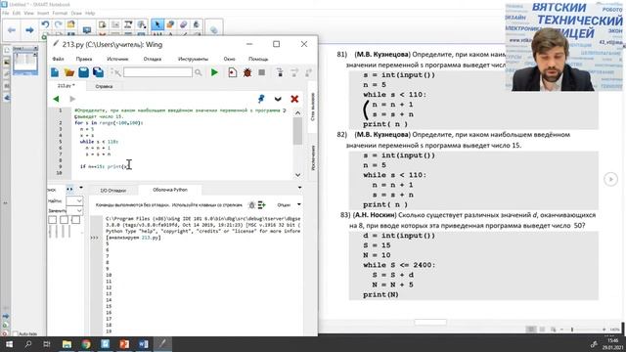Screen dimensions: 626x352
Task: Click the Undo icon in SMART Notebook
Action: (x=46, y=24)
